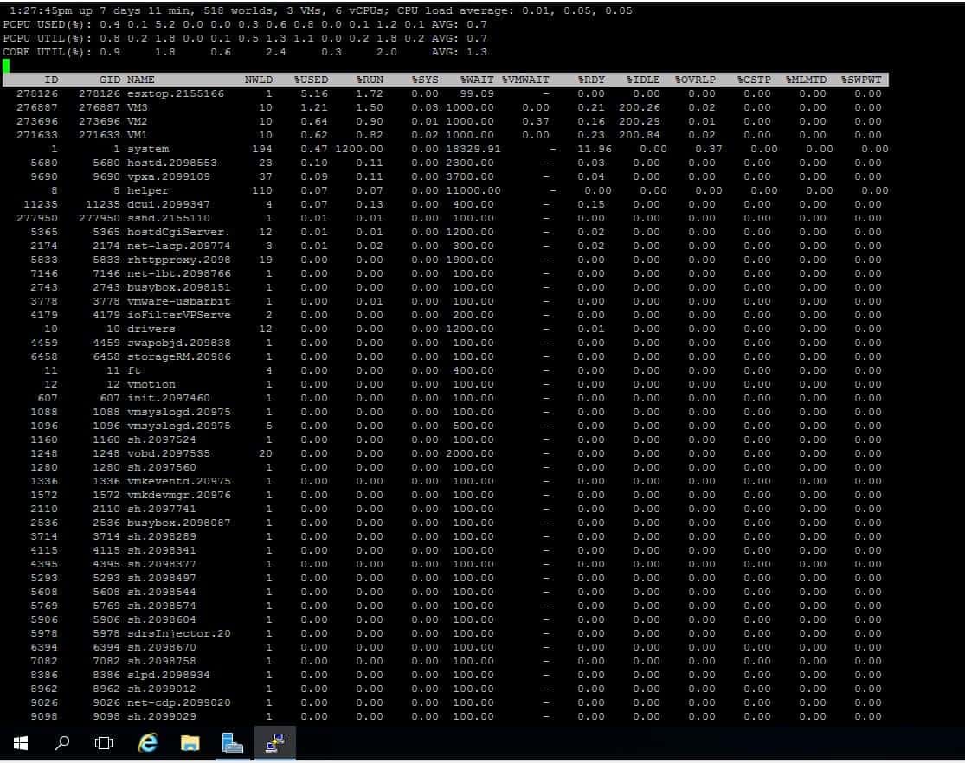Select the VM1 row name
965x763 pixels.
[138, 135]
